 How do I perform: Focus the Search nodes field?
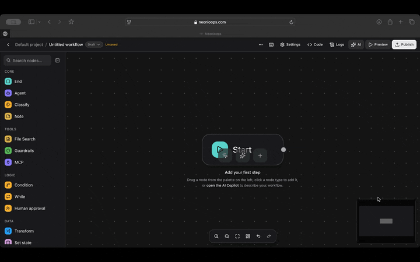27,61
